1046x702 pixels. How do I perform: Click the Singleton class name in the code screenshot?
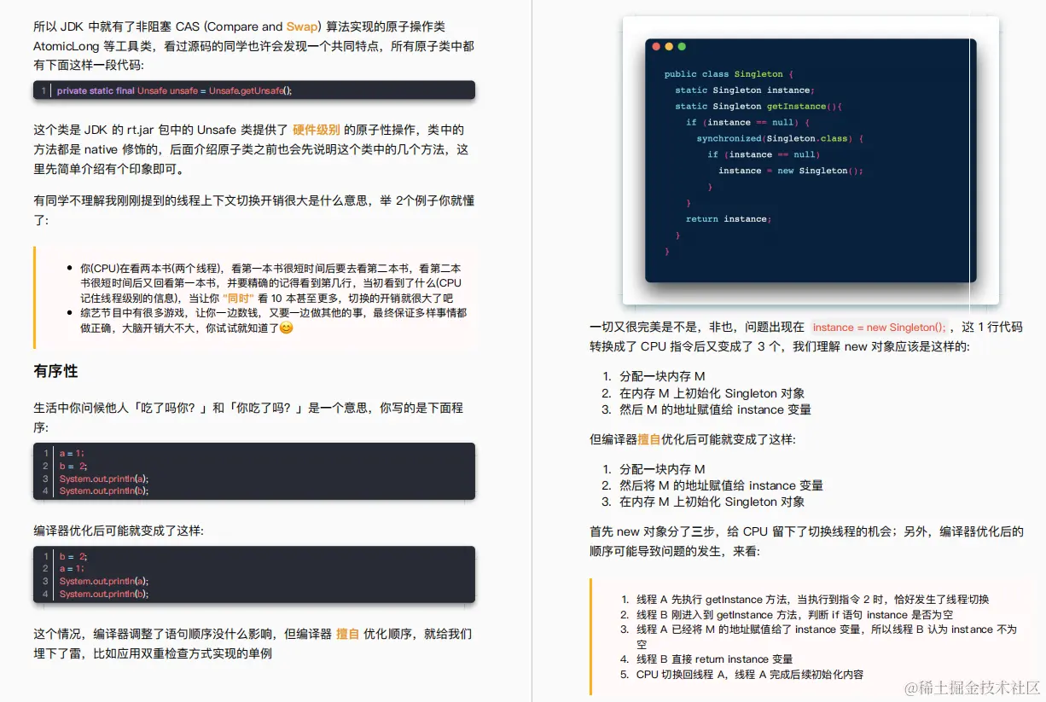coord(758,73)
